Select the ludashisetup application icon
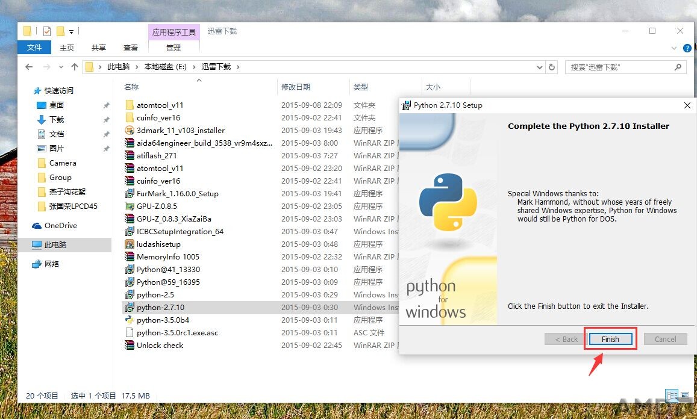 tap(130, 244)
